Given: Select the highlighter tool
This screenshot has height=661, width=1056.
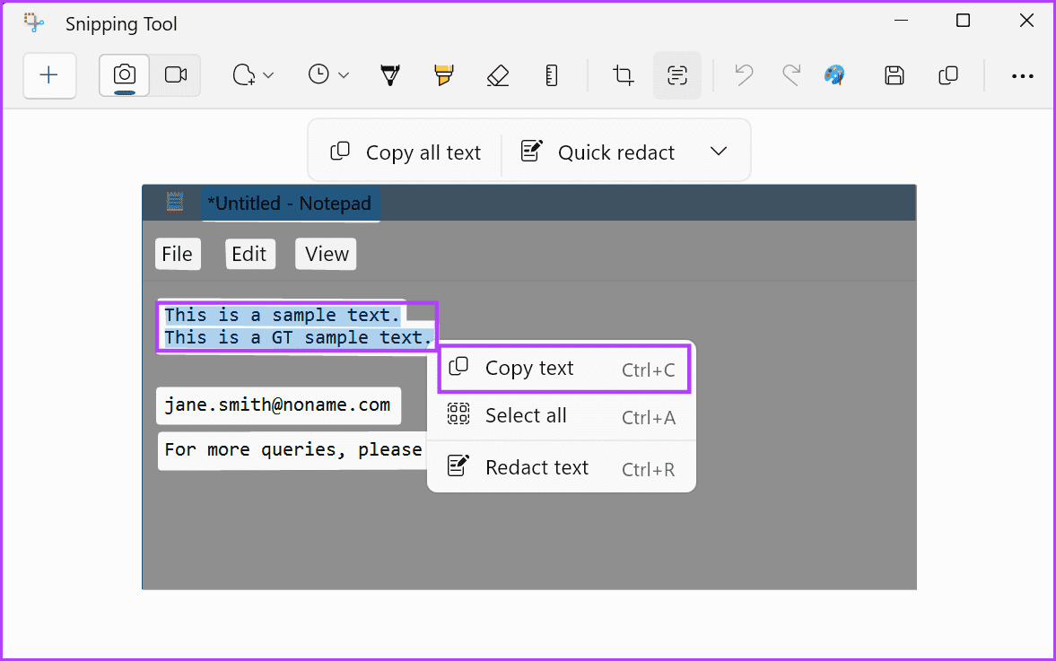Looking at the screenshot, I should pos(443,75).
